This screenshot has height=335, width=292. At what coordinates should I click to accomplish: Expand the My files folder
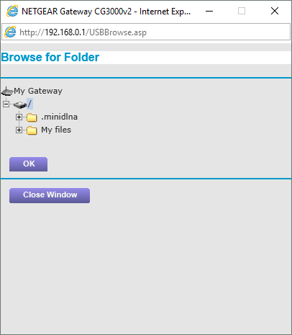coord(19,130)
